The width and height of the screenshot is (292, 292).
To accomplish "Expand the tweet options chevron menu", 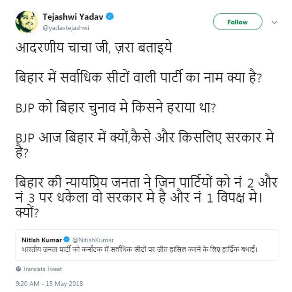I will 275,22.
